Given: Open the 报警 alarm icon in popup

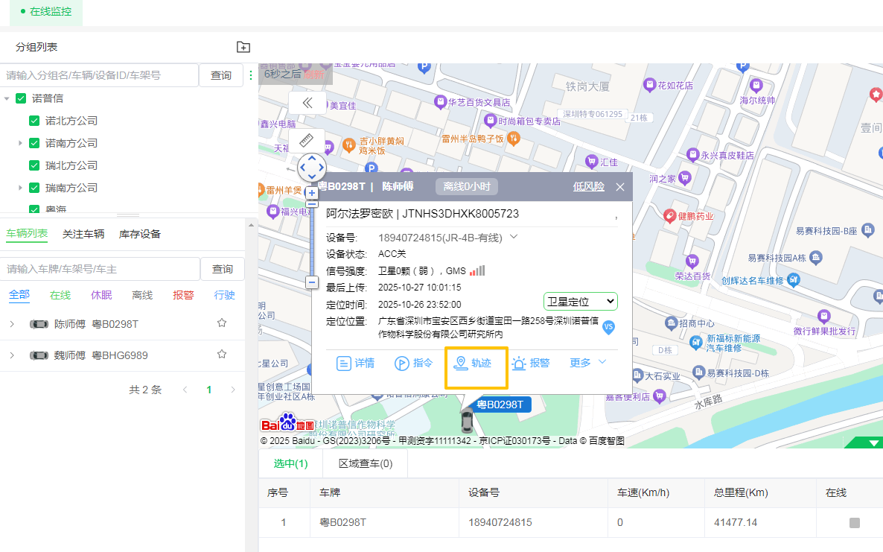Looking at the screenshot, I should 530,363.
